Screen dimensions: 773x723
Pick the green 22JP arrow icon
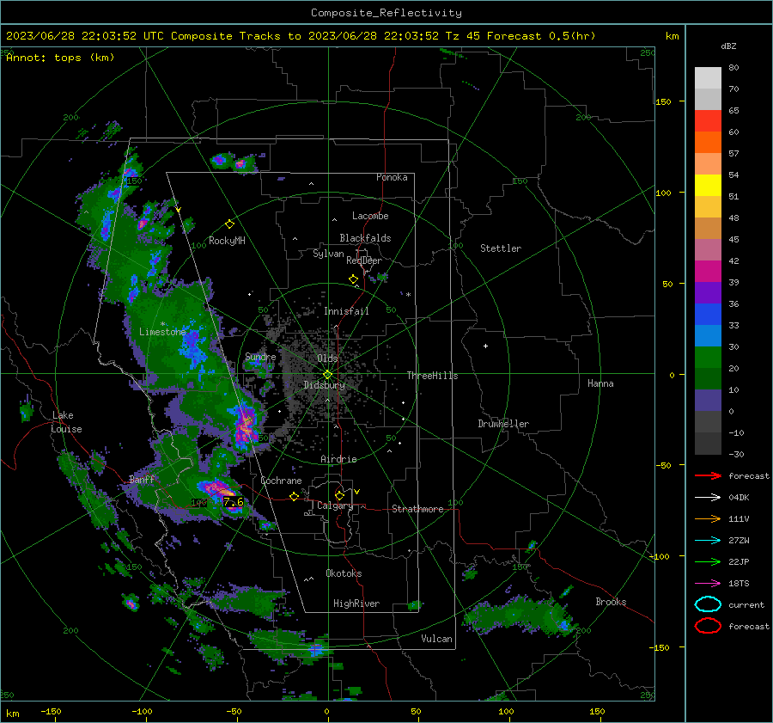708,561
